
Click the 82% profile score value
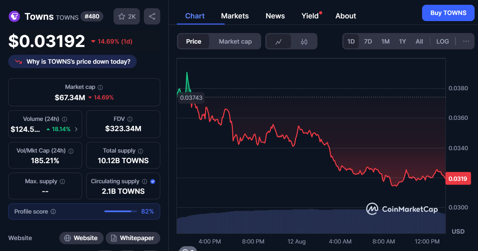(148, 211)
